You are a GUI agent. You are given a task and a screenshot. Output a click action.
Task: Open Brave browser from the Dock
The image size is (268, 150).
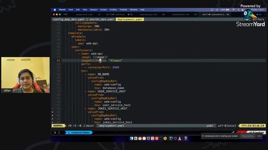coord(152,138)
